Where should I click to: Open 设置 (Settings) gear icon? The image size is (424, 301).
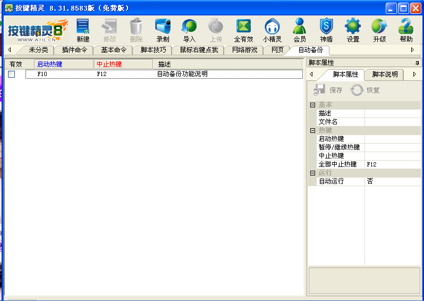point(353,30)
